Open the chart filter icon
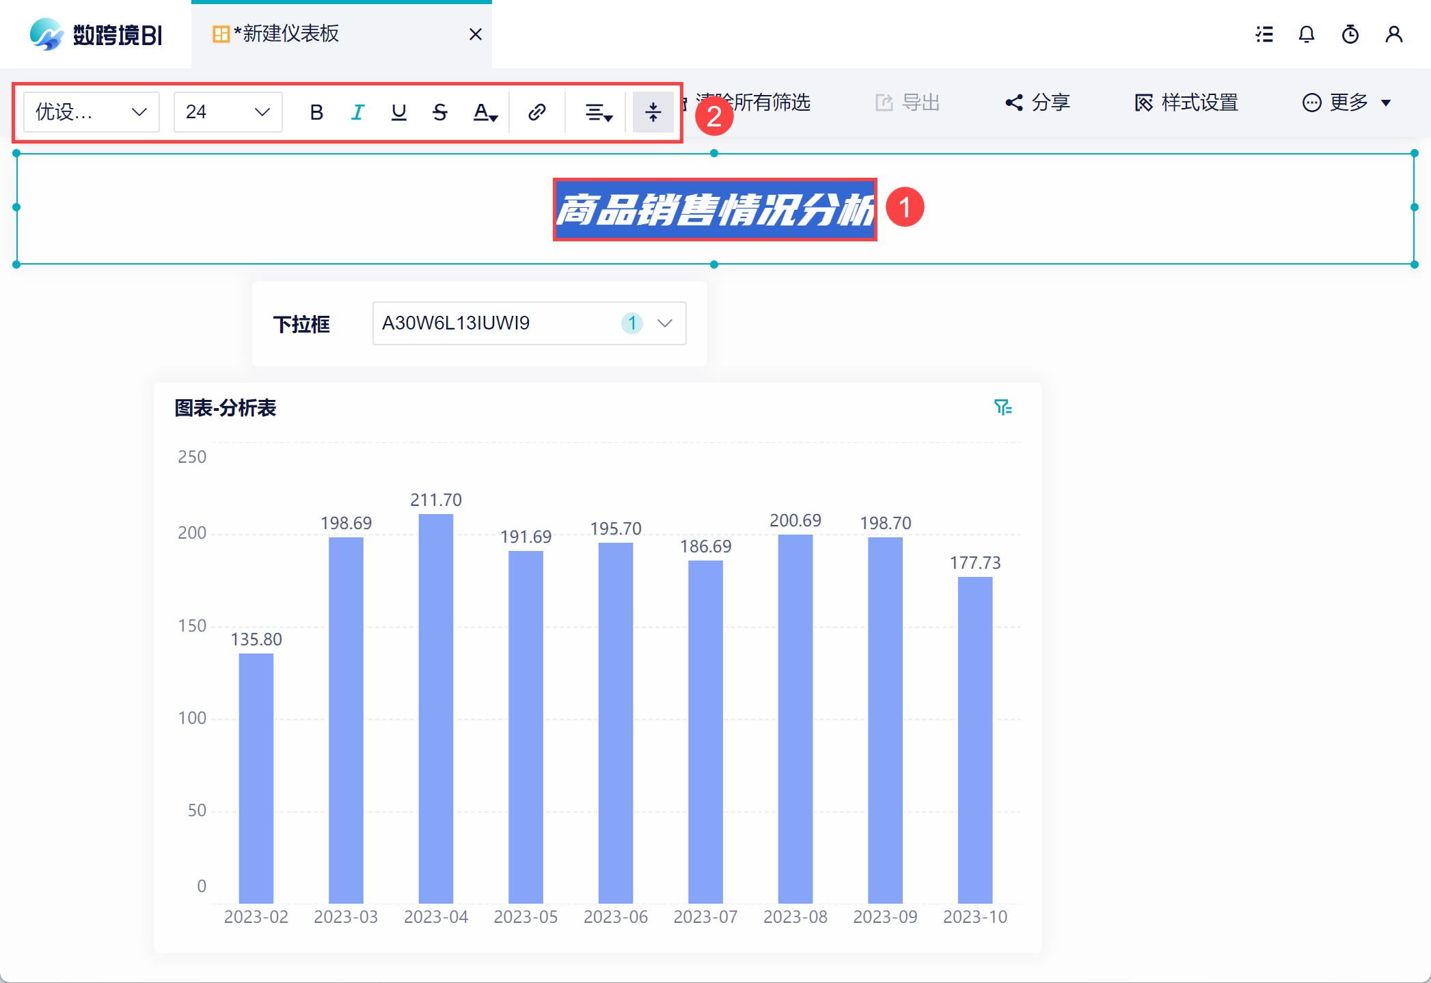 tap(1003, 408)
